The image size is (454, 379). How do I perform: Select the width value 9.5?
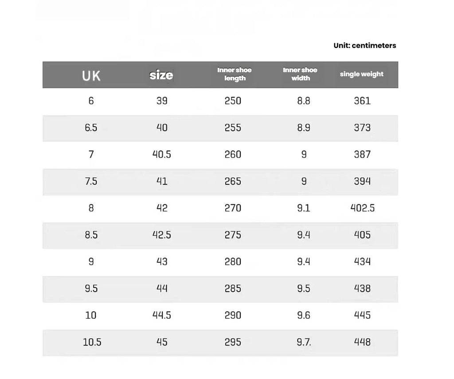pos(304,289)
